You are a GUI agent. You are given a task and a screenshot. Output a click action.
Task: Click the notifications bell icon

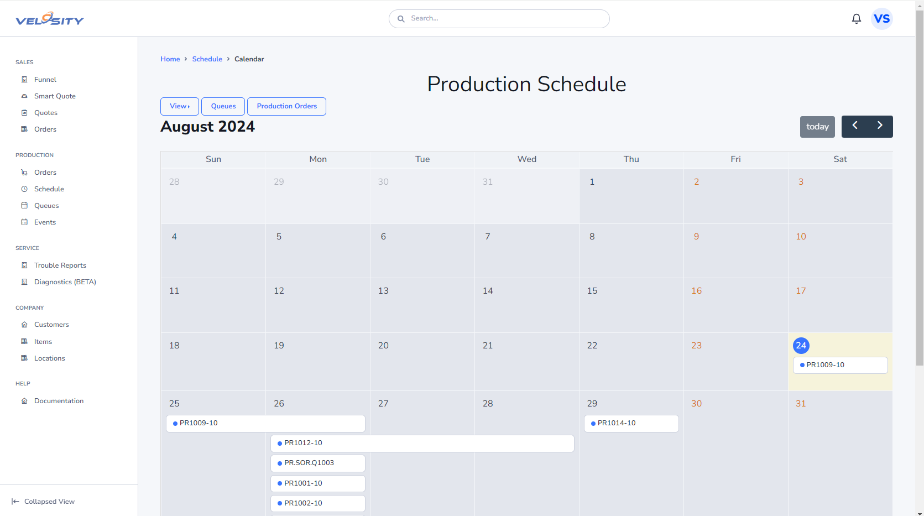(856, 19)
